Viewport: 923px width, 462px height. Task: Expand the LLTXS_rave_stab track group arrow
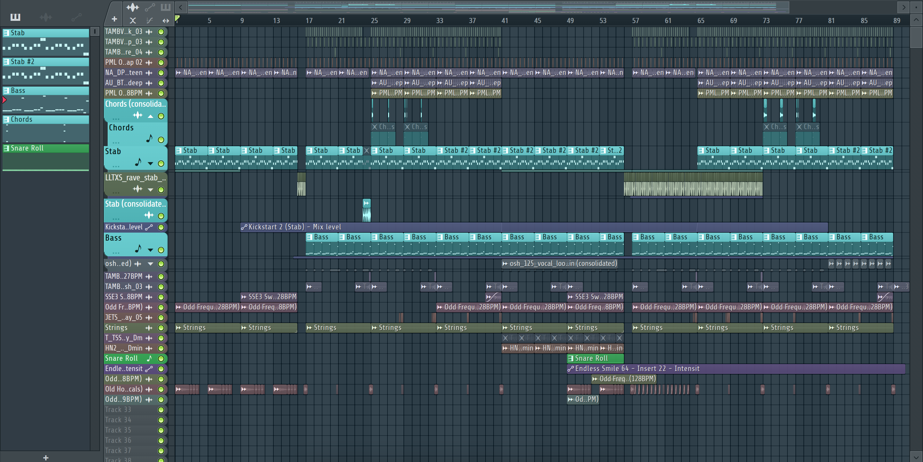pyautogui.click(x=151, y=190)
